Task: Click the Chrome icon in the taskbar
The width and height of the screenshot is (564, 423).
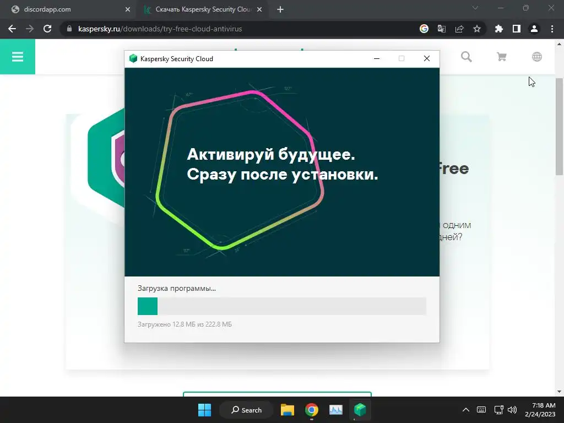Action: click(x=312, y=410)
